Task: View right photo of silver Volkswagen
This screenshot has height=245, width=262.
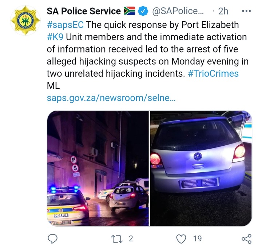Action: pyautogui.click(x=201, y=168)
